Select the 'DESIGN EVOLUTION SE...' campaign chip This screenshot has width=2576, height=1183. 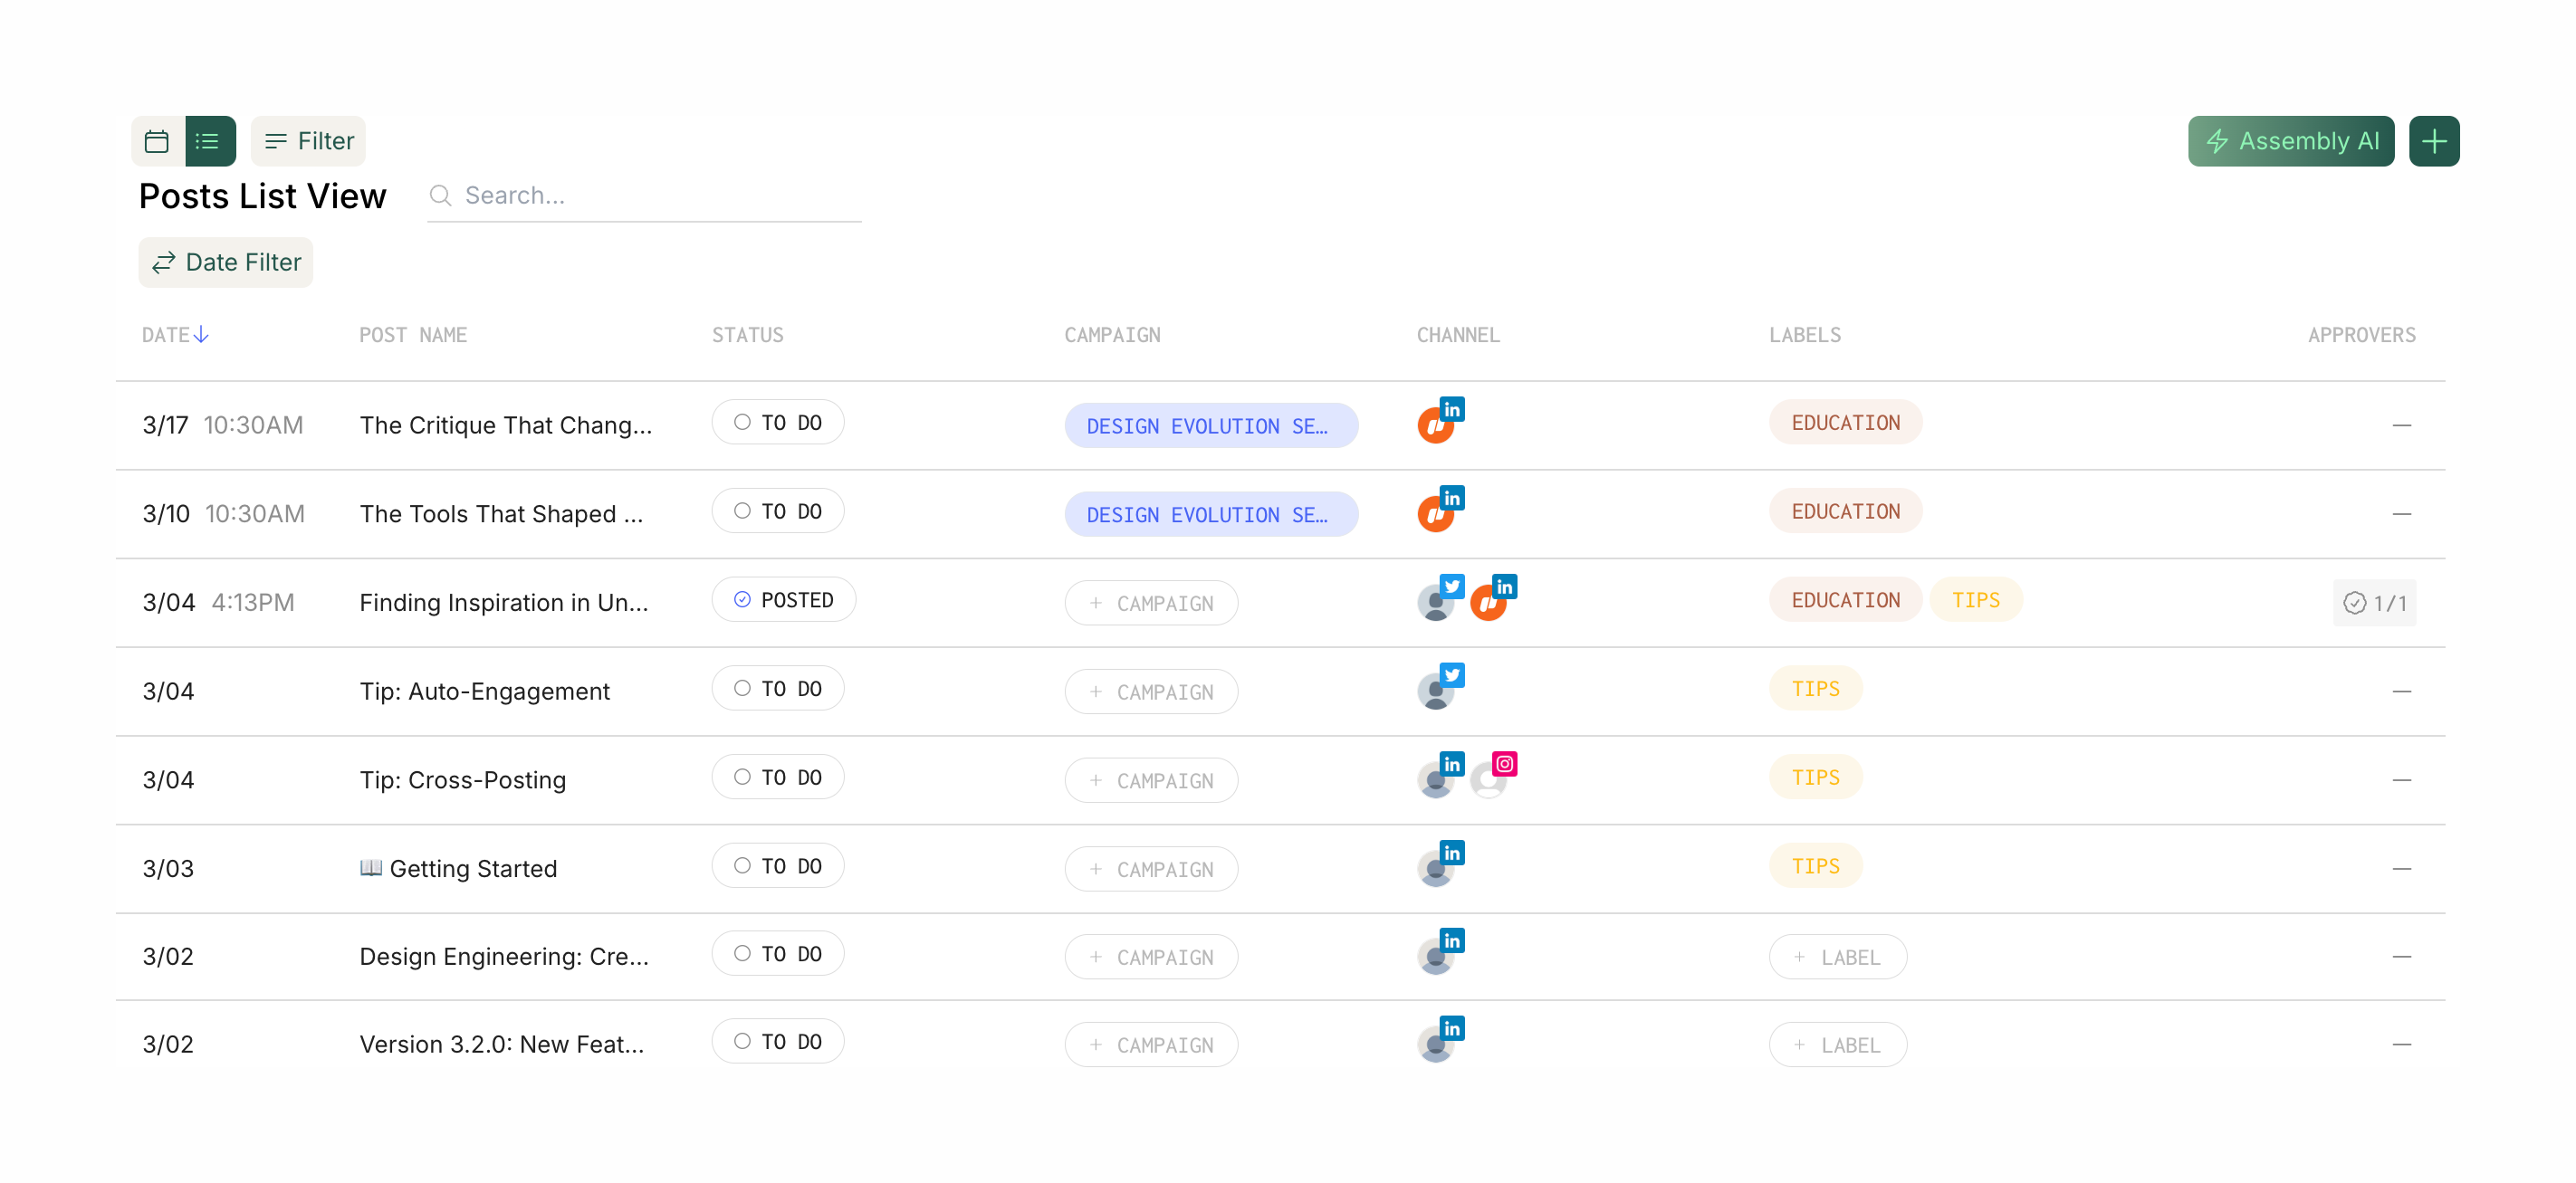[1211, 425]
